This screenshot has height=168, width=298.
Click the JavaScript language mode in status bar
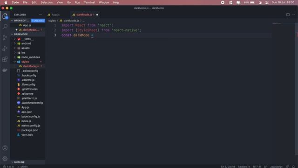276,167
